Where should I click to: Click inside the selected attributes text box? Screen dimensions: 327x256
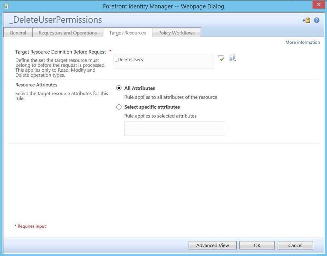175,129
